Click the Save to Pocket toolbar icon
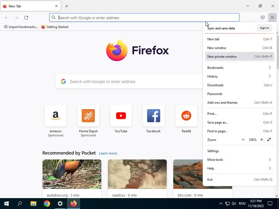The height and width of the screenshot is (209, 279). 262,17
